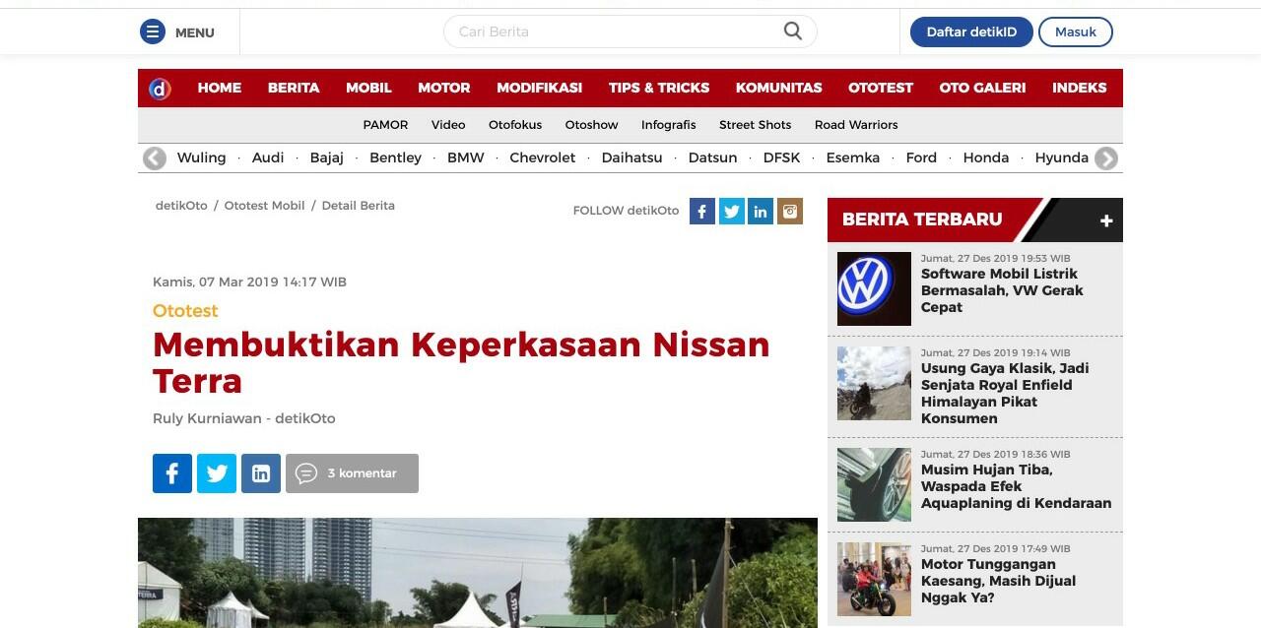
Task: Click the orange Ototest category label
Action: click(x=185, y=311)
